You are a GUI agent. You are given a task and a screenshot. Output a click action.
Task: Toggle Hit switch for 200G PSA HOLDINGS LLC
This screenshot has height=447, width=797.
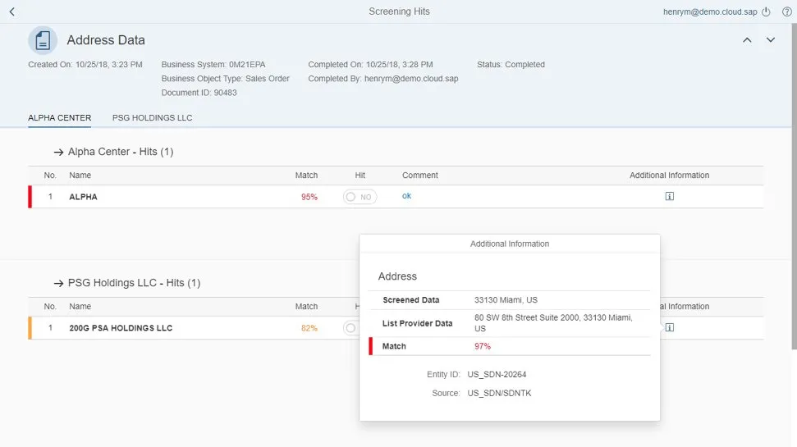point(350,328)
